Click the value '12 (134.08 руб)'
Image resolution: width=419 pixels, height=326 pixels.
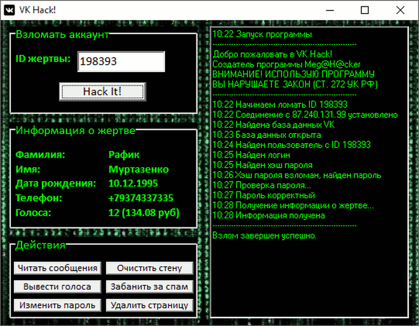pyautogui.click(x=144, y=213)
